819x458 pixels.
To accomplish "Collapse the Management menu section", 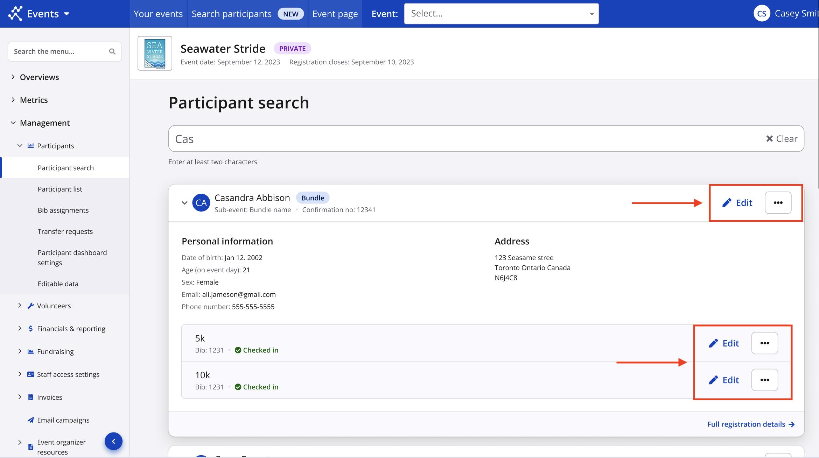I will point(13,123).
